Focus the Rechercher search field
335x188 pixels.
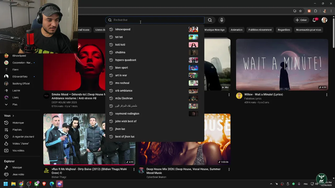pos(155,20)
